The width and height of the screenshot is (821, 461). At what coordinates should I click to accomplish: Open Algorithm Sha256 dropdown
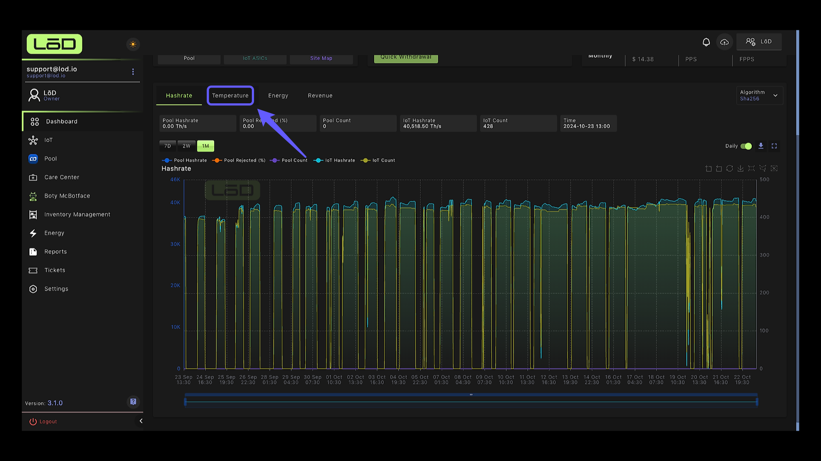pyautogui.click(x=759, y=96)
